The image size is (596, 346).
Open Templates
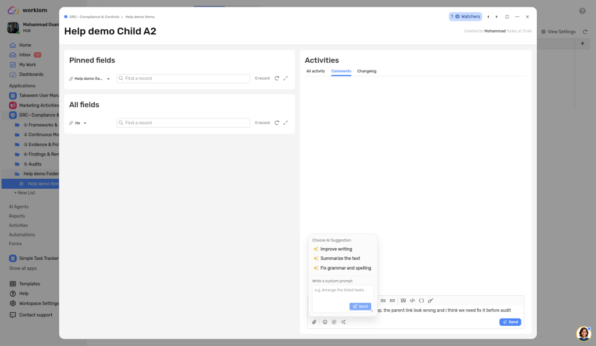(x=25, y=284)
